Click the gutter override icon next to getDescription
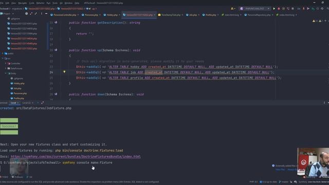Image resolution: width=329 pixels, height=185 pixels. (56, 23)
